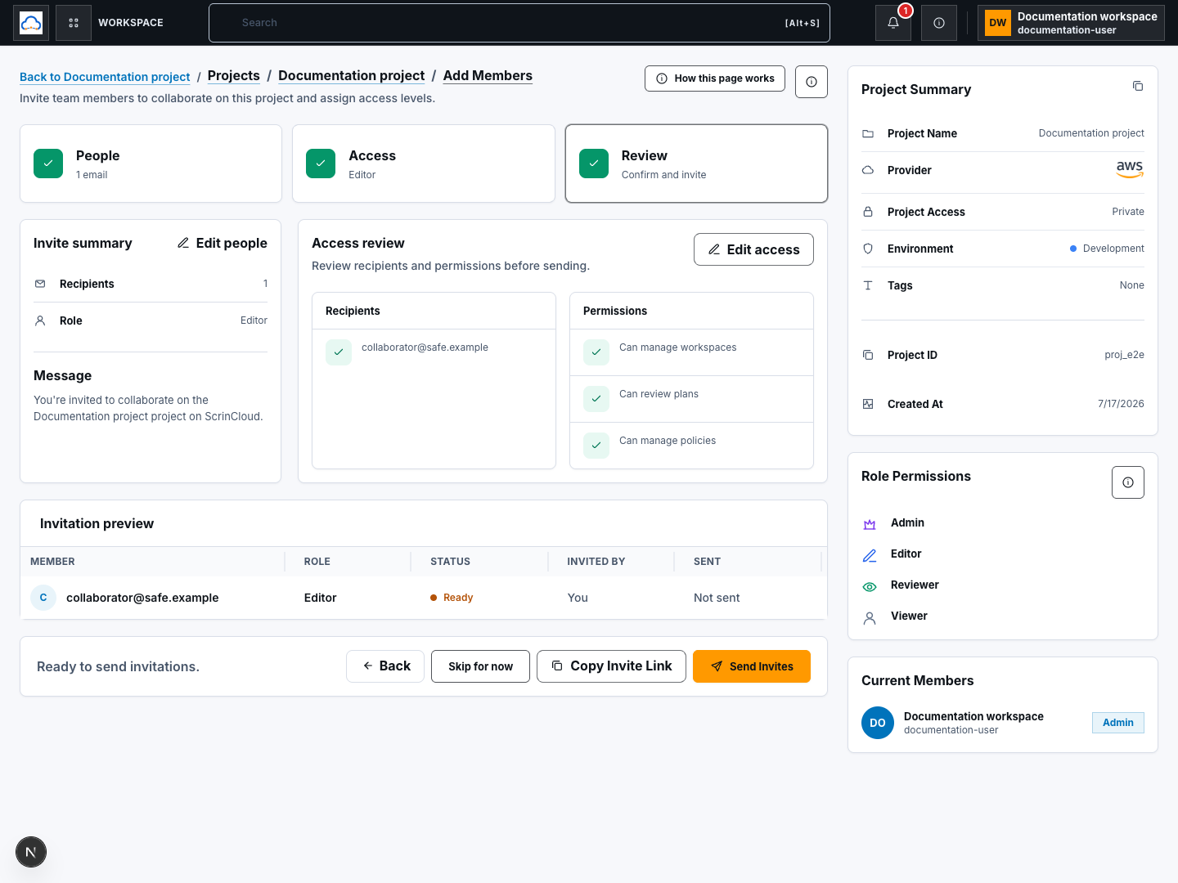The image size is (1178, 883).
Task: Open Role Permissions info icon
Action: coord(1128,482)
